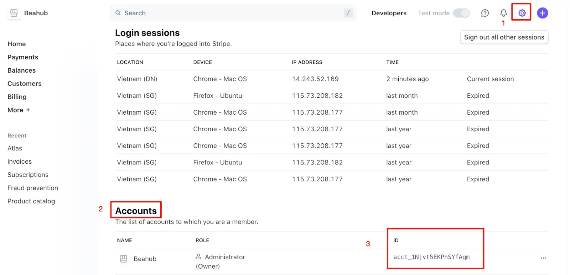Click the Accounts heading

136,211
